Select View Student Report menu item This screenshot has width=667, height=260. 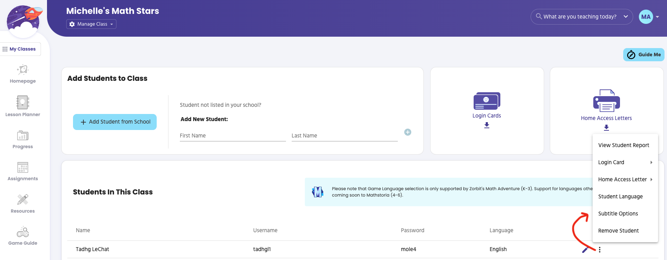tap(624, 145)
